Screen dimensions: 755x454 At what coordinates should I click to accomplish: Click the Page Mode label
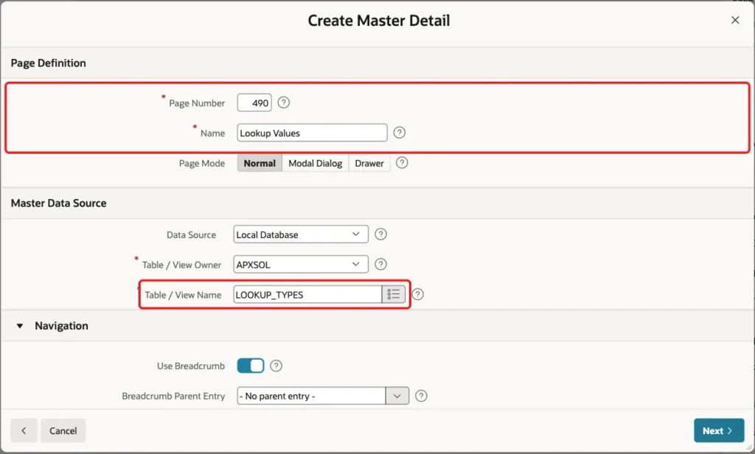pyautogui.click(x=202, y=163)
